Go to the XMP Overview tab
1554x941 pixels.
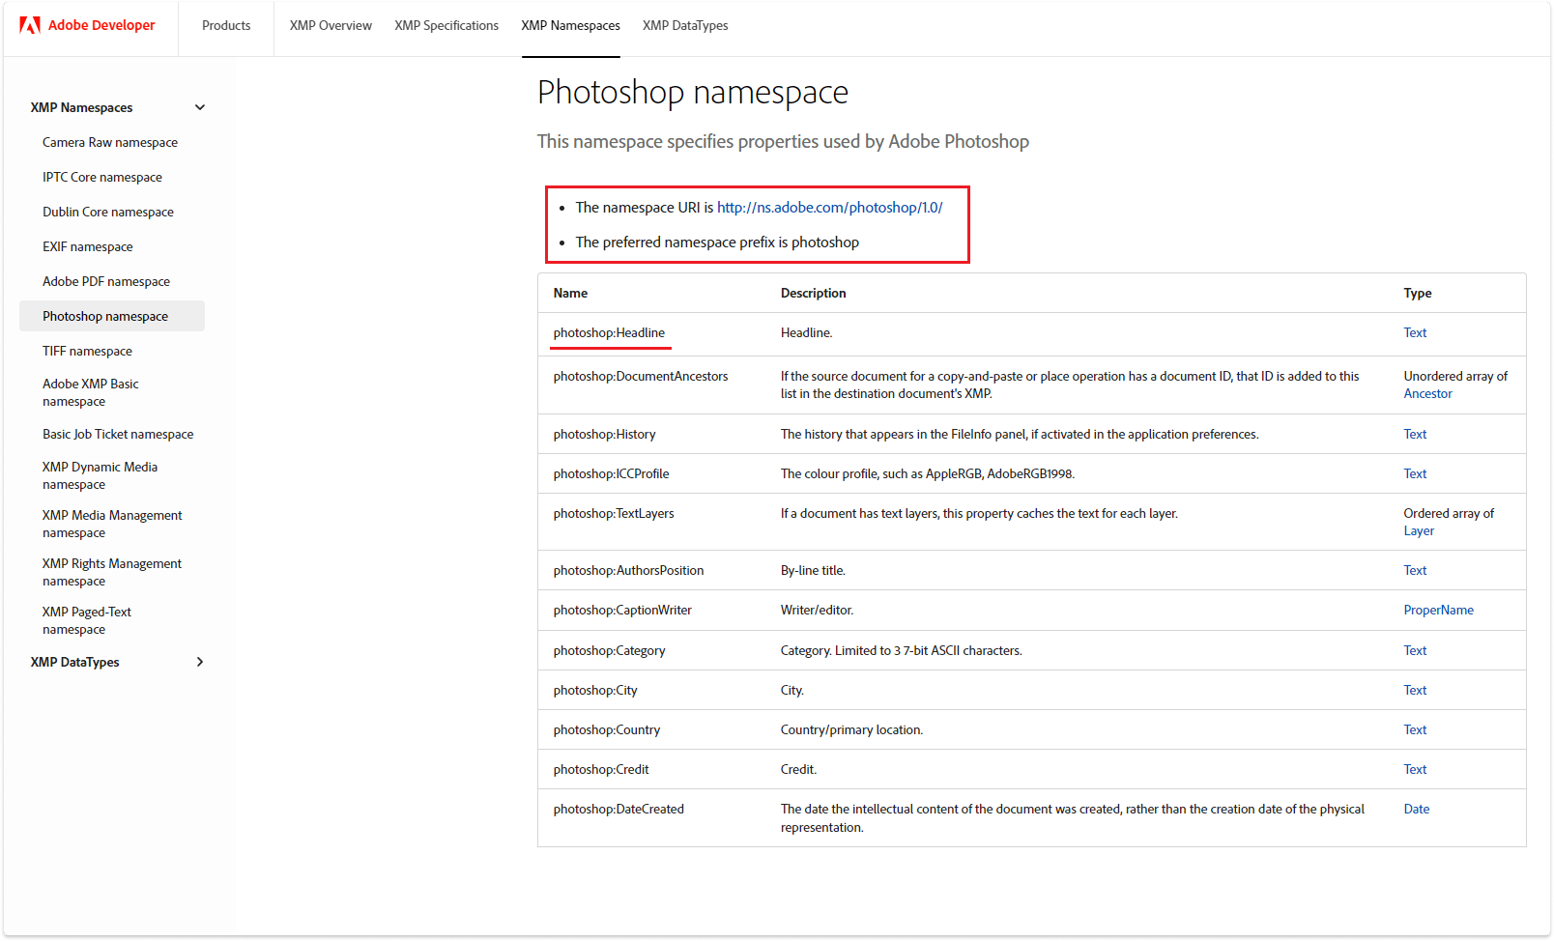pyautogui.click(x=331, y=25)
